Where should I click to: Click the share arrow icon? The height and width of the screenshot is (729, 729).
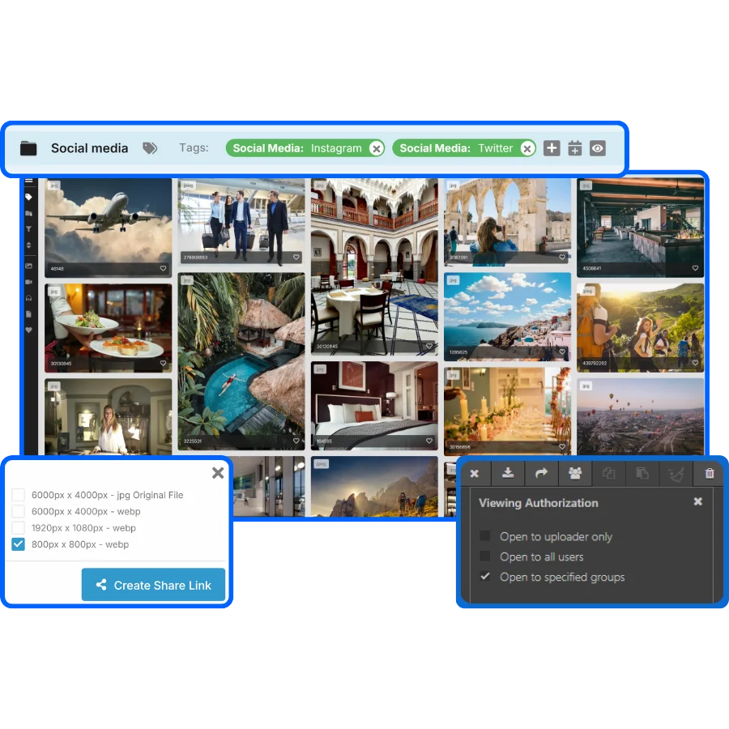pyautogui.click(x=542, y=474)
